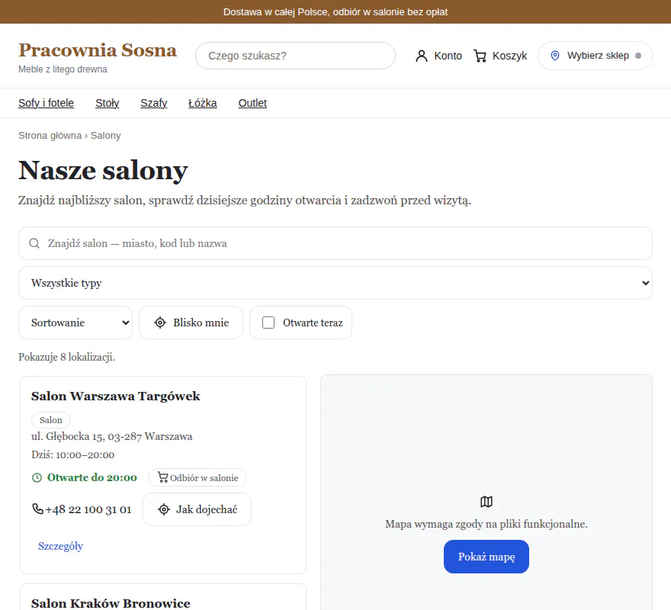Click the cart icon in Odbiór w salonie

coord(162,478)
